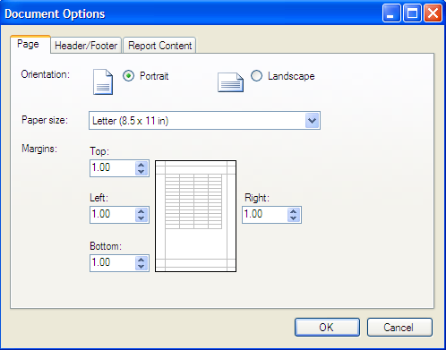Switch to the Header/Footer tab
The width and height of the screenshot is (446, 350).
click(86, 46)
